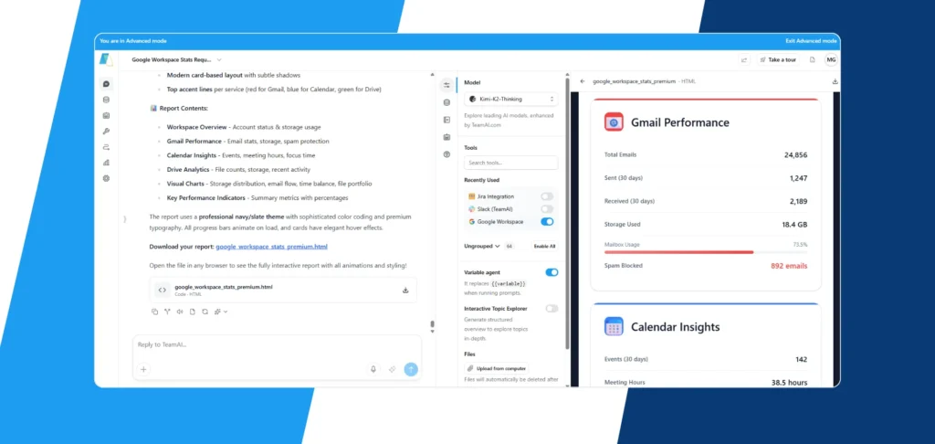
Task: Click the Take a tour button
Action: tap(778, 59)
